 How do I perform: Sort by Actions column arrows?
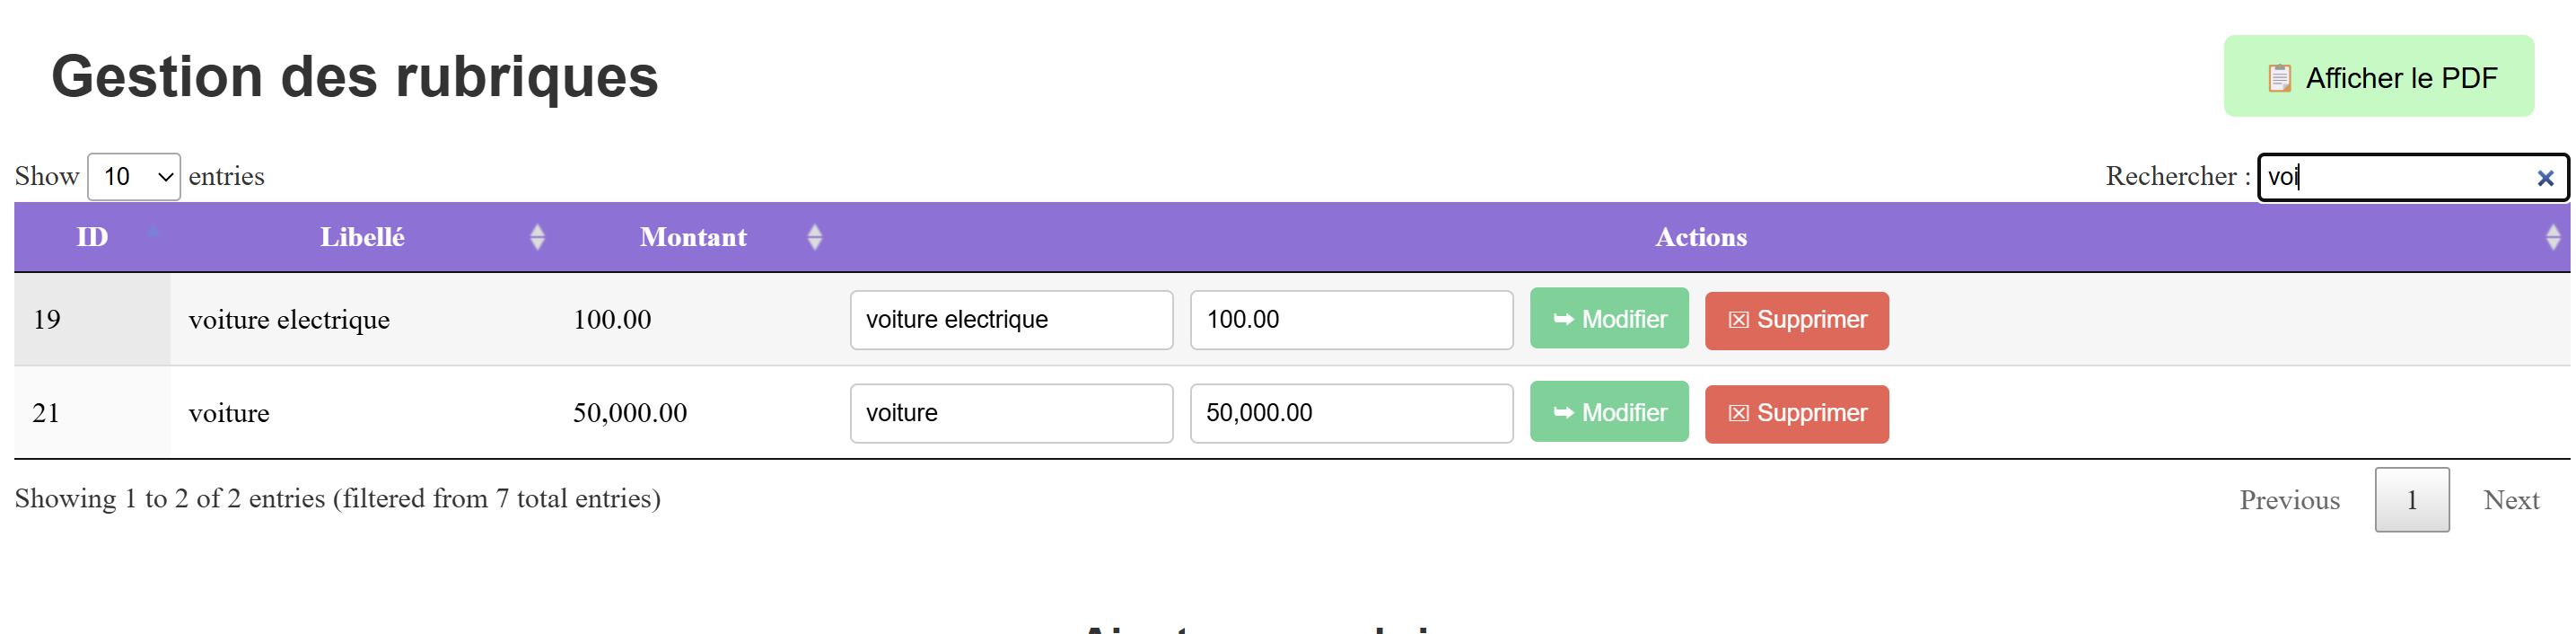[x=2551, y=237]
